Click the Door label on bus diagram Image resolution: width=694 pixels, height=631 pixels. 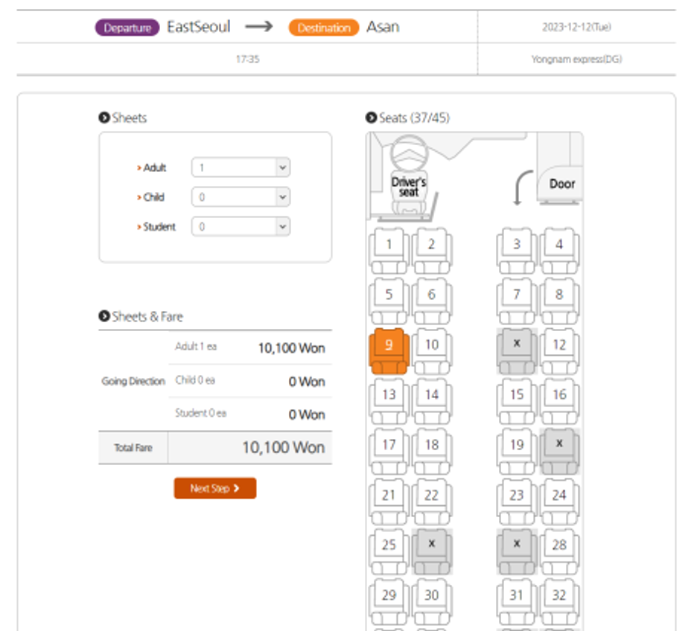[562, 184]
